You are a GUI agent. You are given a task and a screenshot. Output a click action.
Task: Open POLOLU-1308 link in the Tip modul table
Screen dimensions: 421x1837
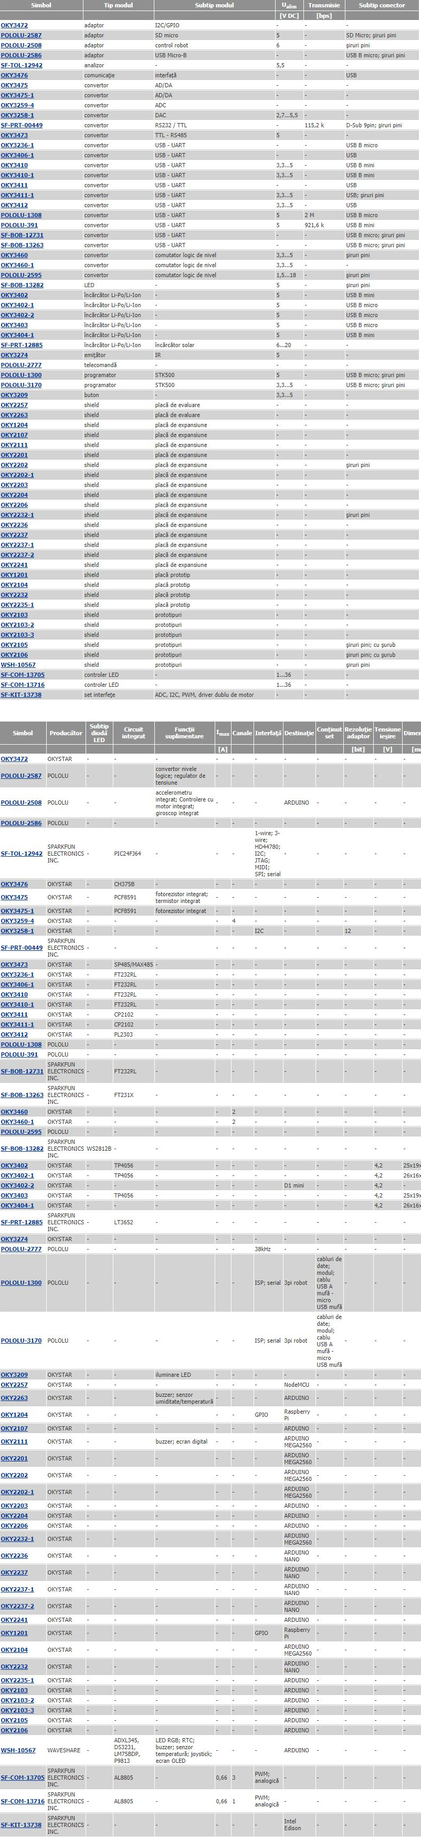[22, 215]
